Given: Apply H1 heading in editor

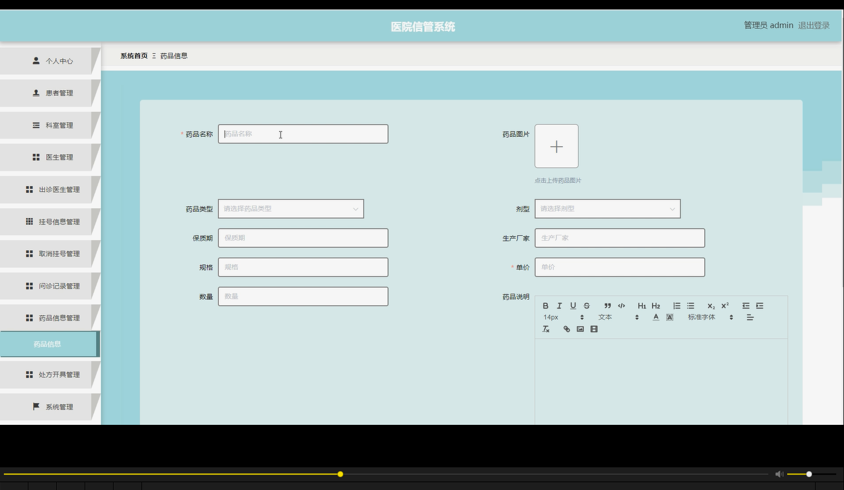Looking at the screenshot, I should (642, 306).
